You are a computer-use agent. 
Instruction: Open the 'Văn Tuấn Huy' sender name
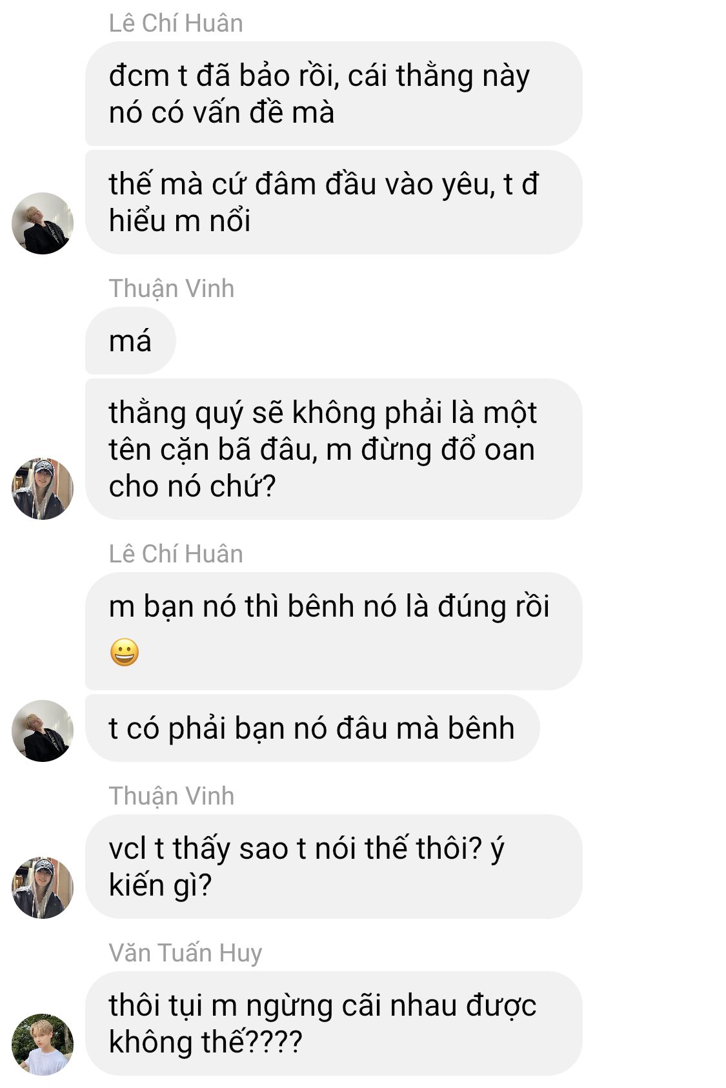point(185,953)
